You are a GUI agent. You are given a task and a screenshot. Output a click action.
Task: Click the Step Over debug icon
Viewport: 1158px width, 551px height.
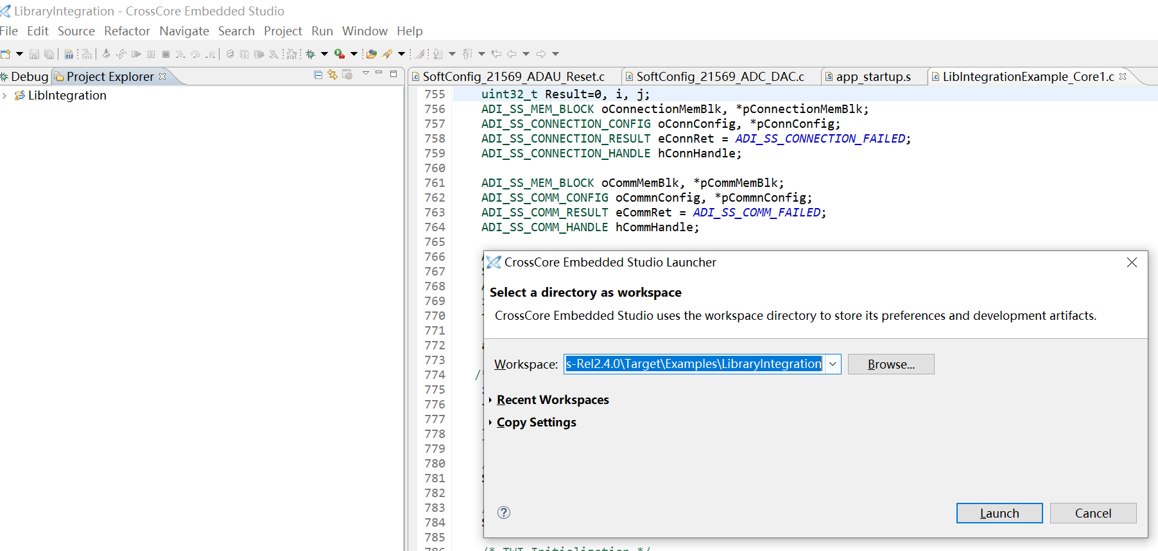click(195, 54)
